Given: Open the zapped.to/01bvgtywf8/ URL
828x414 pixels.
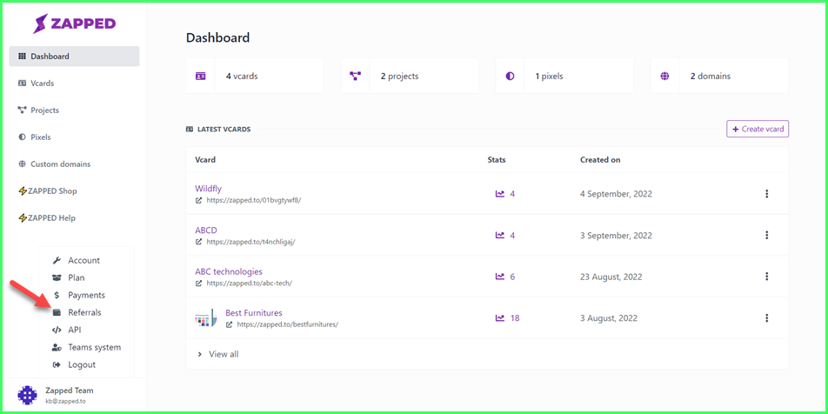Looking at the screenshot, I should 253,200.
